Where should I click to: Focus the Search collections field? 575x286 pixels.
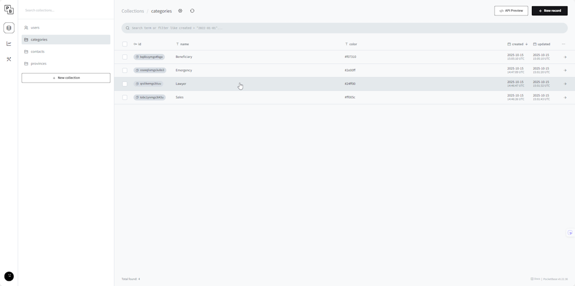coord(66,10)
